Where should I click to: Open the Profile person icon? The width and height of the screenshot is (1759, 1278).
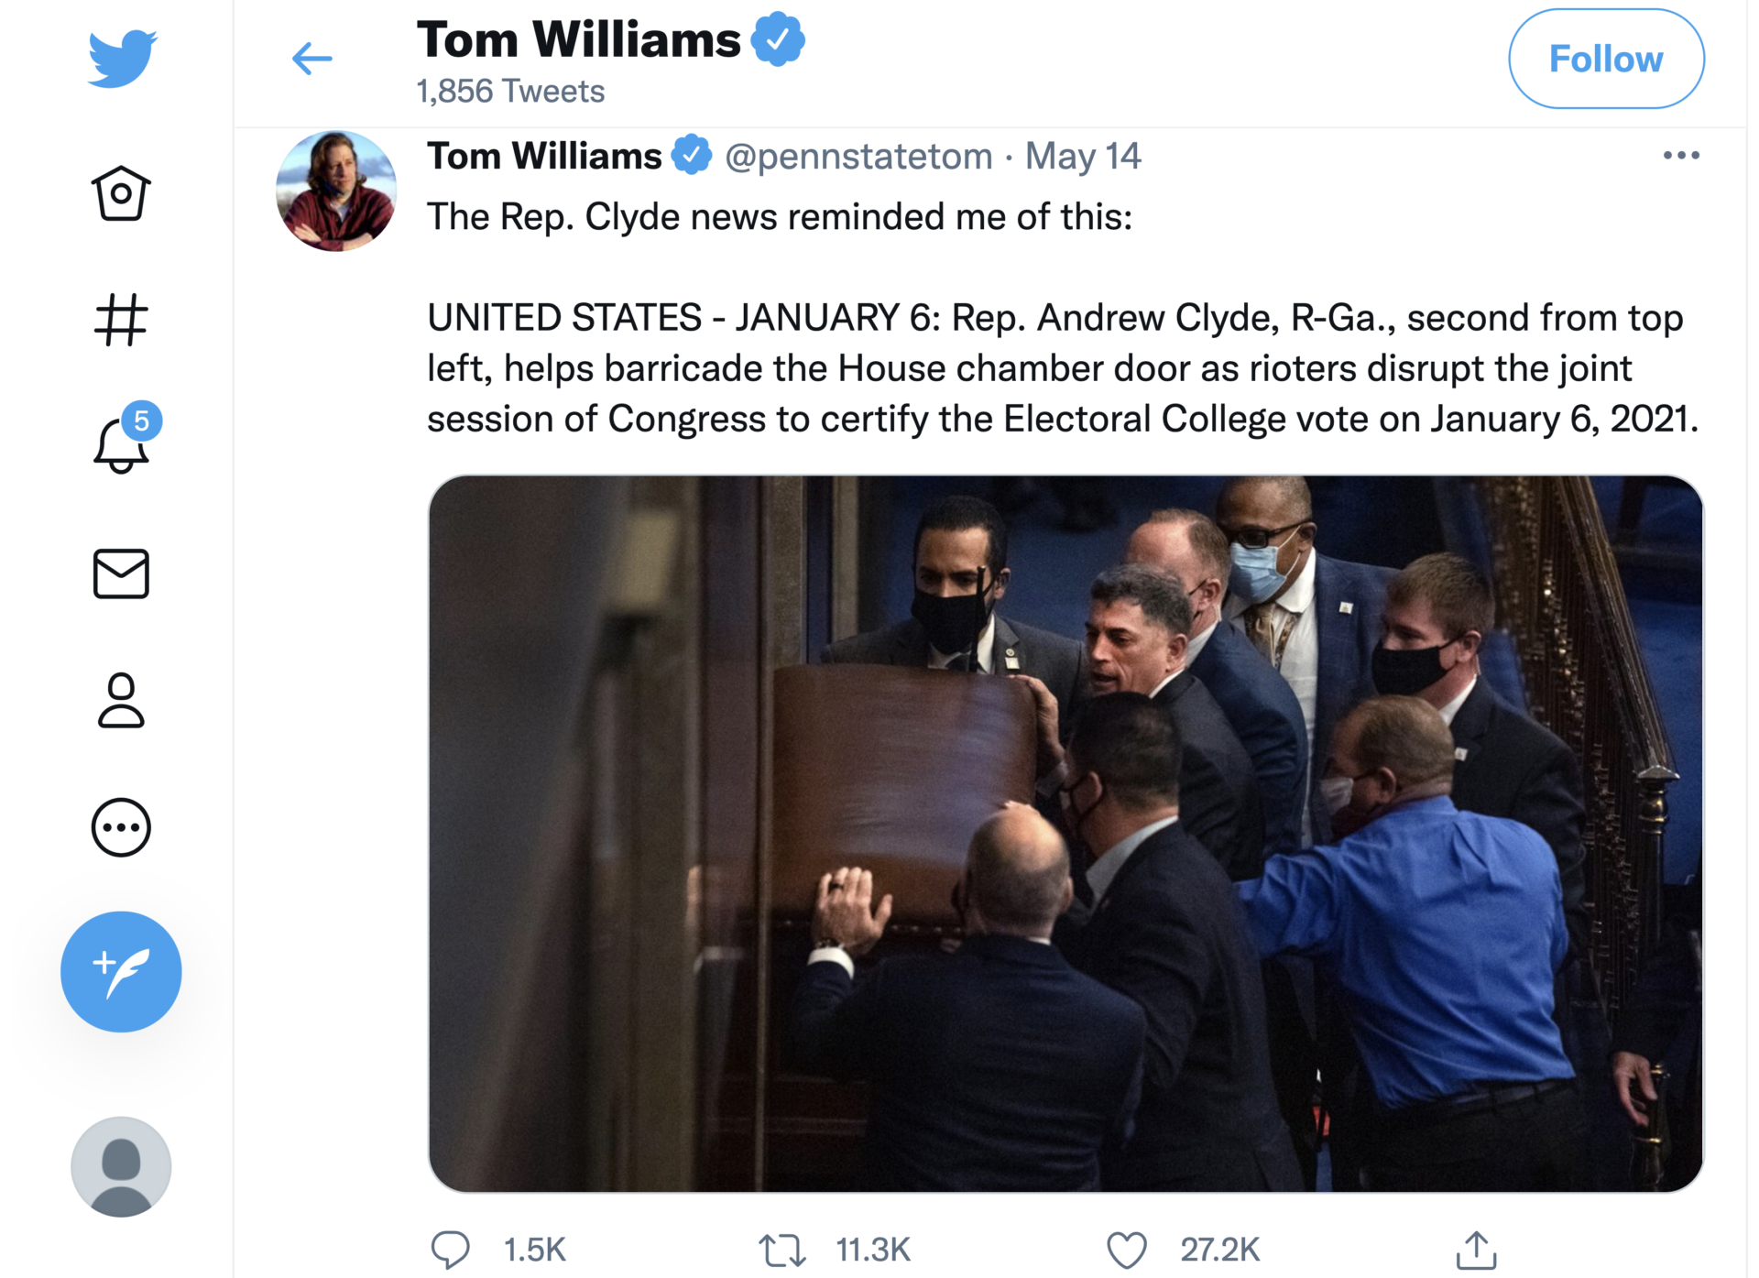coord(121,701)
